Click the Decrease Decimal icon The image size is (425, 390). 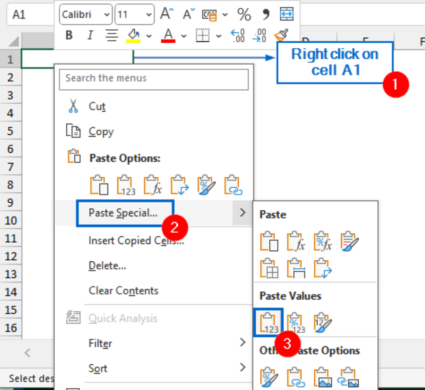point(259,36)
